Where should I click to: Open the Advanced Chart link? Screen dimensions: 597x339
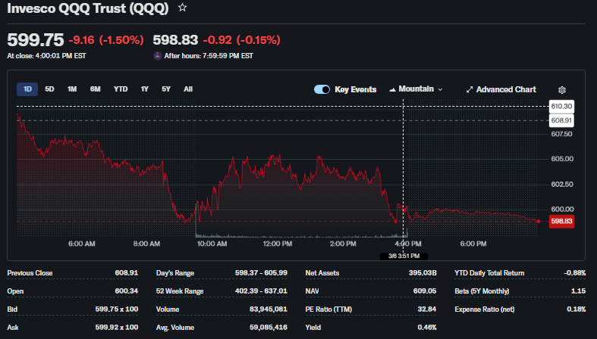coord(505,89)
